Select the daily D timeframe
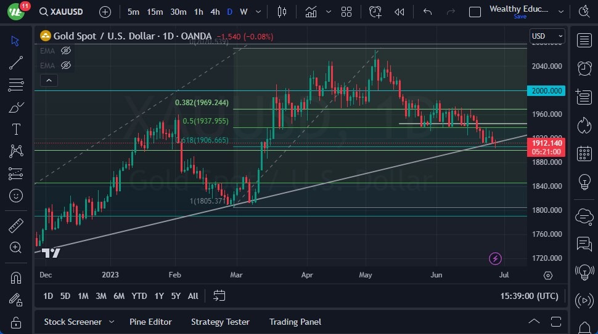 coord(229,12)
